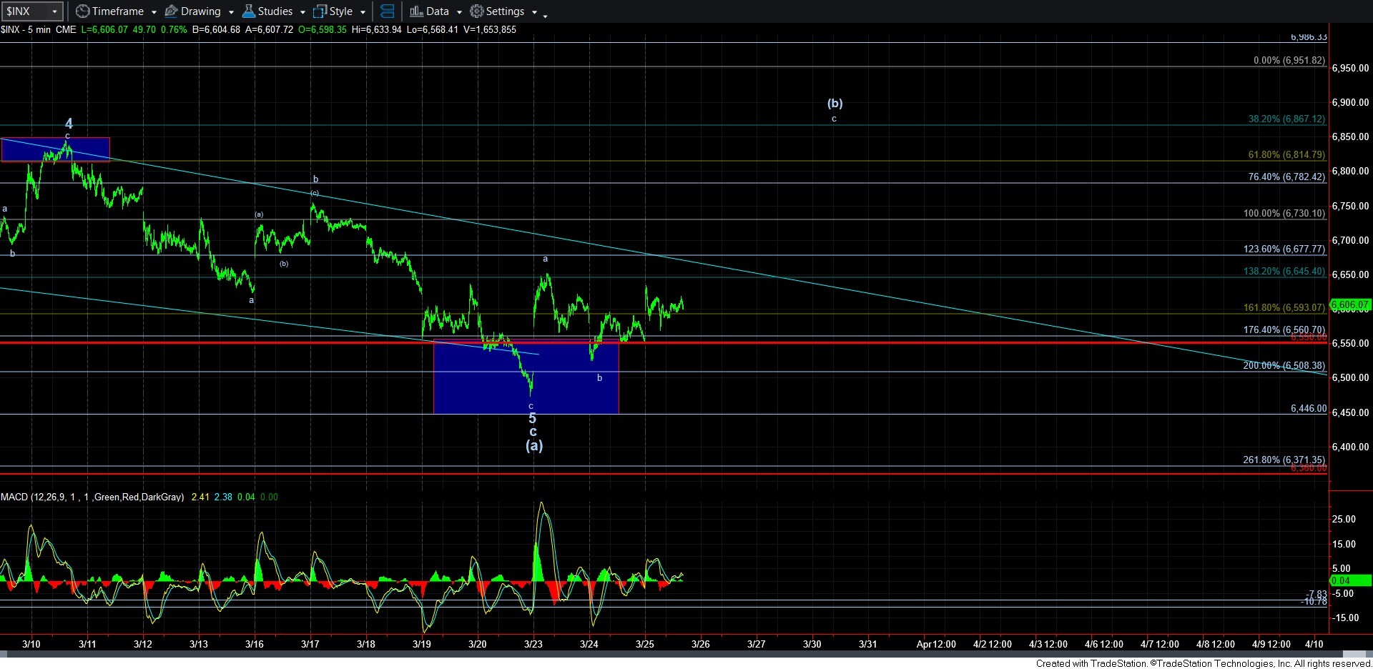This screenshot has width=1373, height=669.
Task: Expand the Timeframe dropdown arrow
Action: (154, 12)
